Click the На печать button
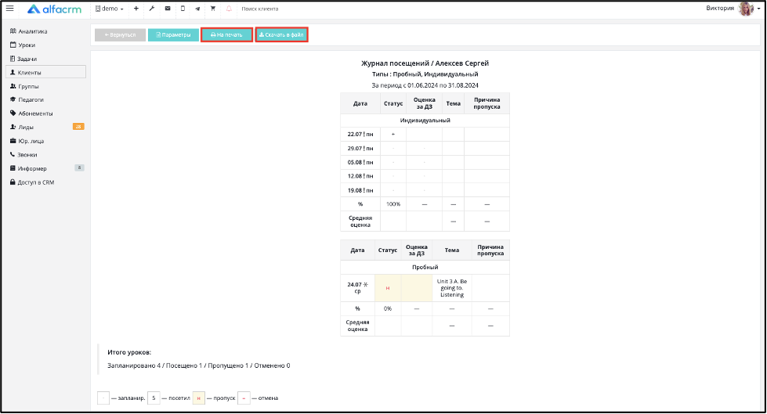This screenshot has height=414, width=767. click(x=226, y=34)
